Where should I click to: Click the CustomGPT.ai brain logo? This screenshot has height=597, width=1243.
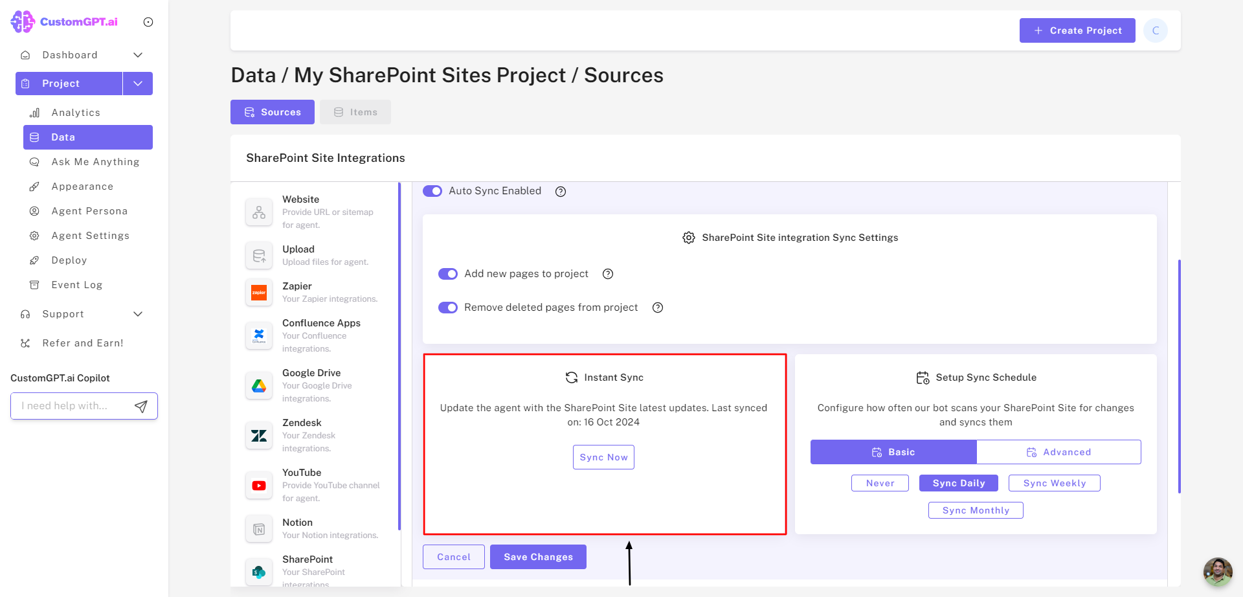(23, 22)
